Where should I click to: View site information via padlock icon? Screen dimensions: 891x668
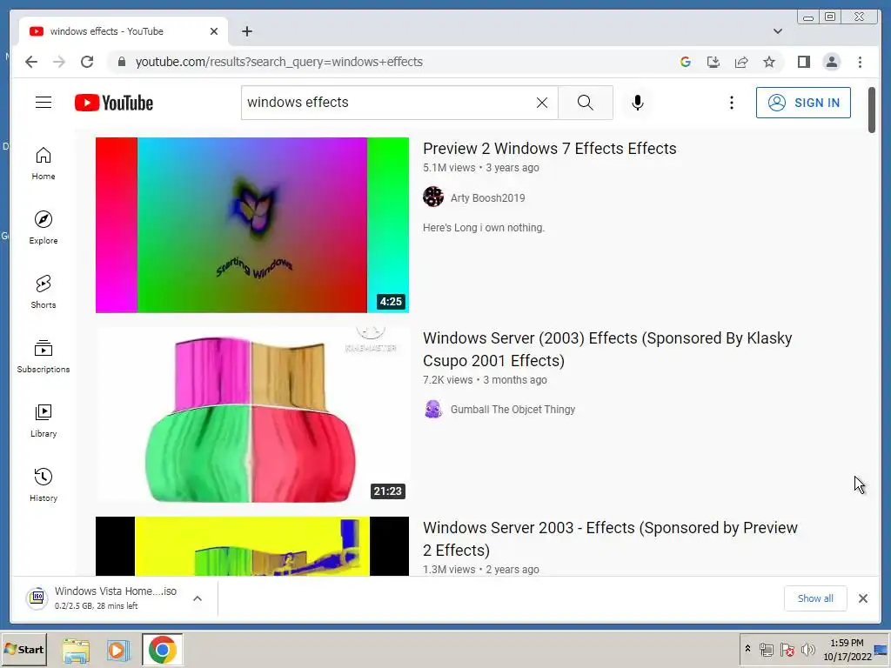(121, 62)
